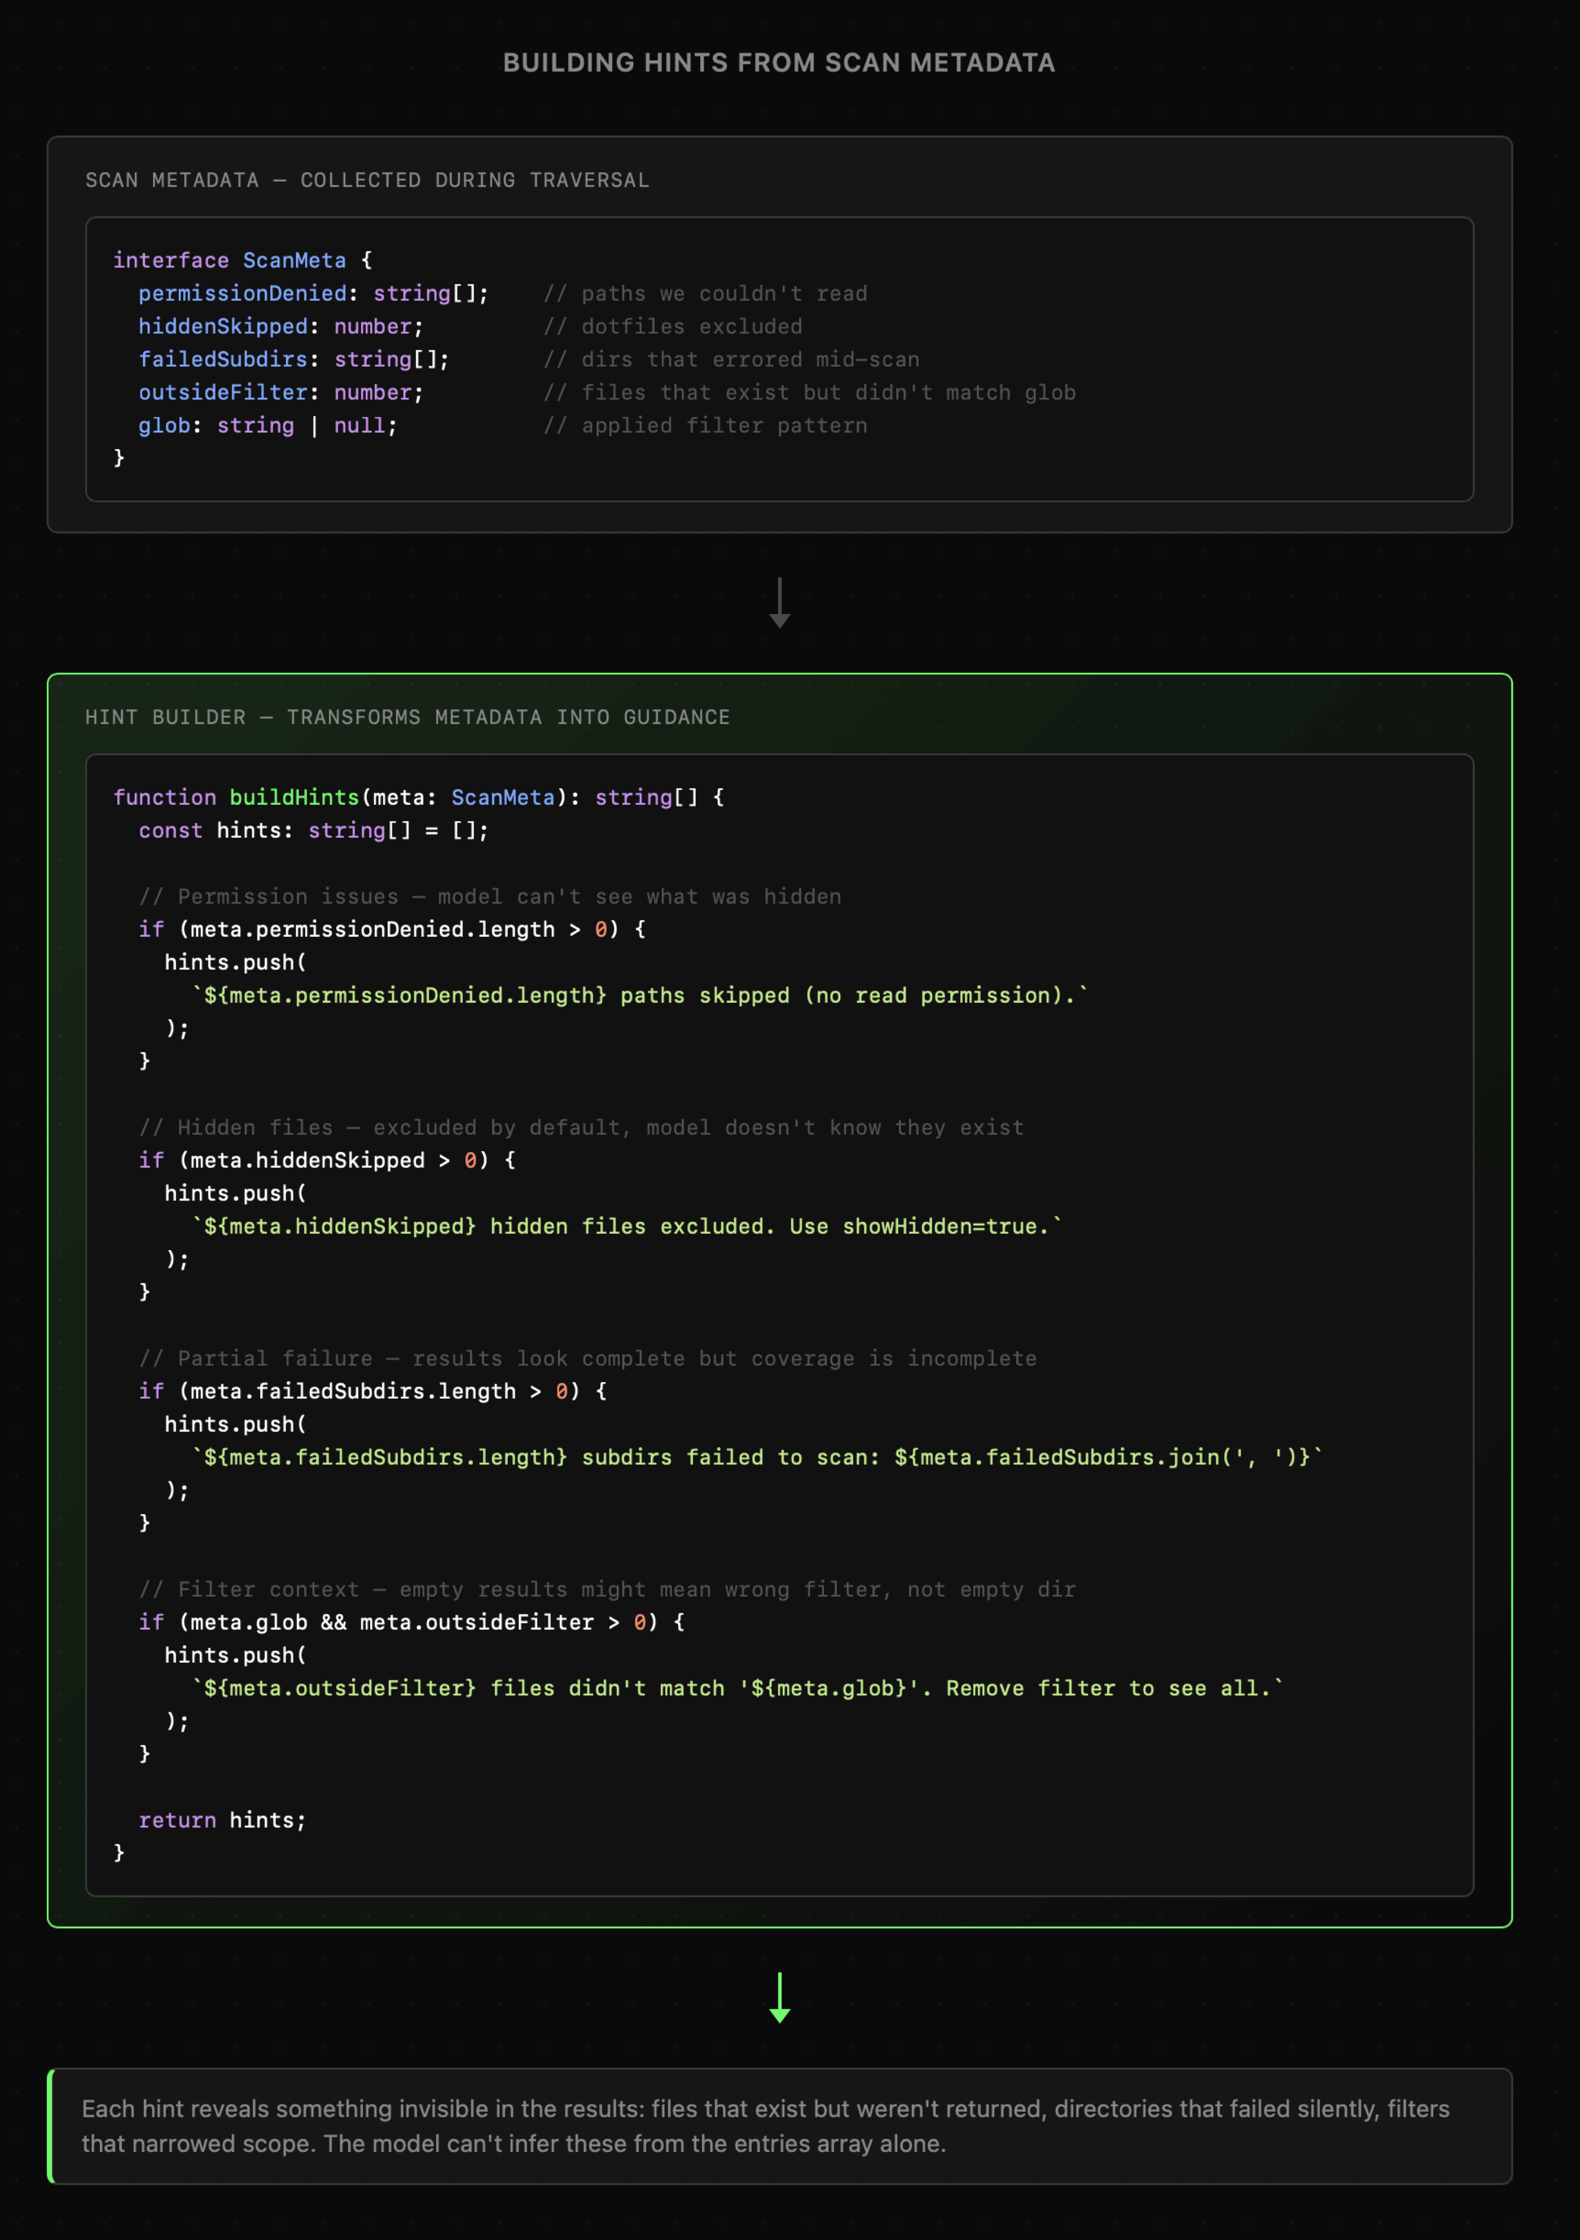Select the failedSubdirs property in ScanMeta

pos(222,359)
